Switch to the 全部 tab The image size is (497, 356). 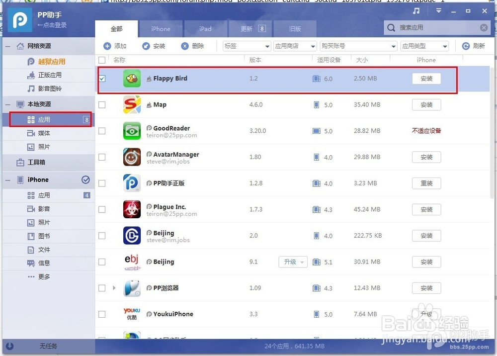pyautogui.click(x=116, y=29)
